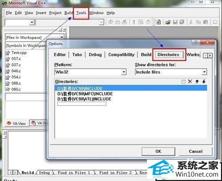Click the Save All toolbar icon
222x181 pixels.
click(182, 22)
